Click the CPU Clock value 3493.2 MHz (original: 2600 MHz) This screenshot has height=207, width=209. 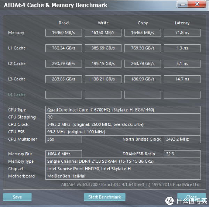(123, 124)
